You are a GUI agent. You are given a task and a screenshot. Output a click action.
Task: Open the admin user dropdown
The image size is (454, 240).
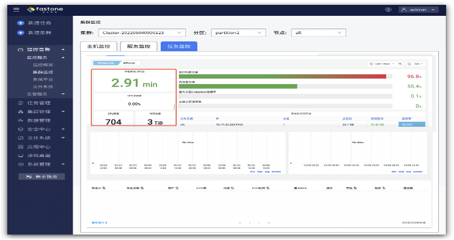(419, 10)
